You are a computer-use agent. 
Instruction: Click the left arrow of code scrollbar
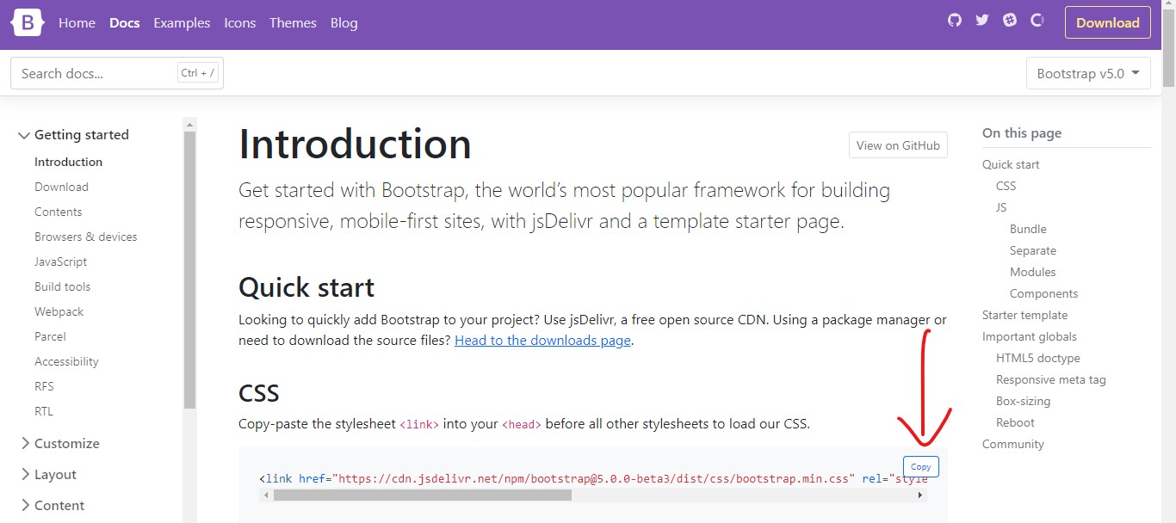(266, 495)
